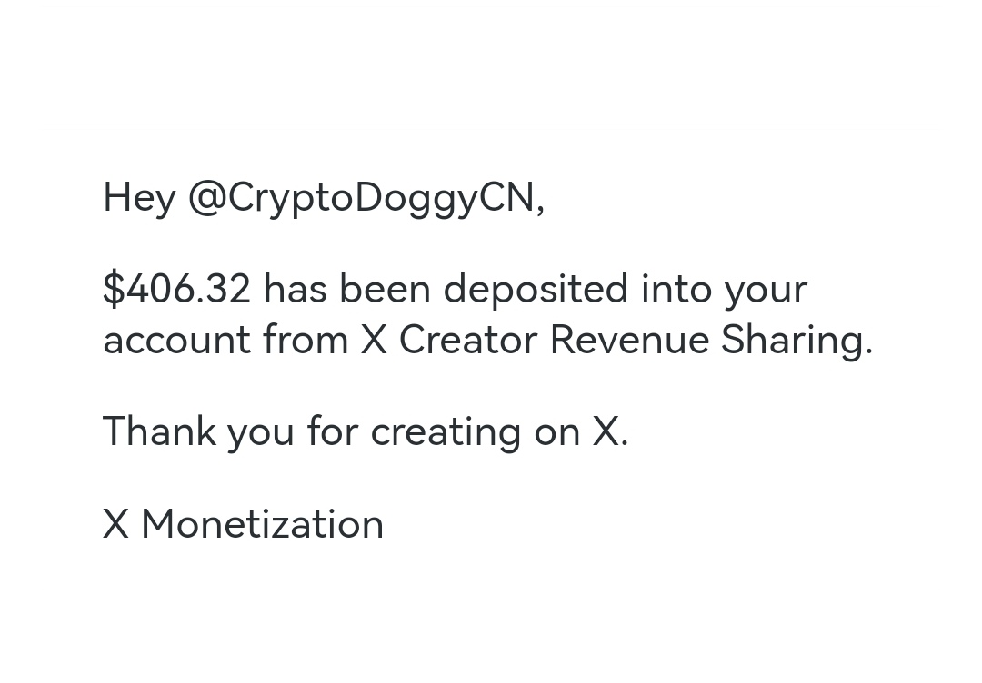Click the X before "Creator Revenue"
Image resolution: width=982 pixels, height=683 pixels.
[374, 341]
